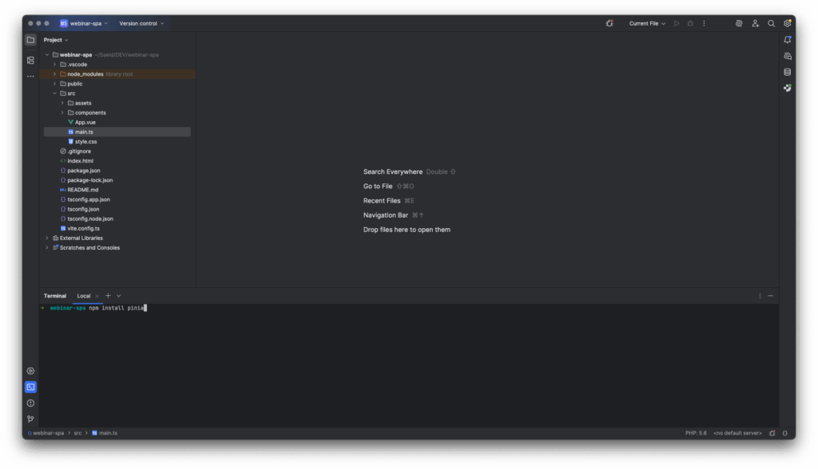Open the Version control dropdown
Viewport: 818px width, 469px height.
[x=141, y=23]
